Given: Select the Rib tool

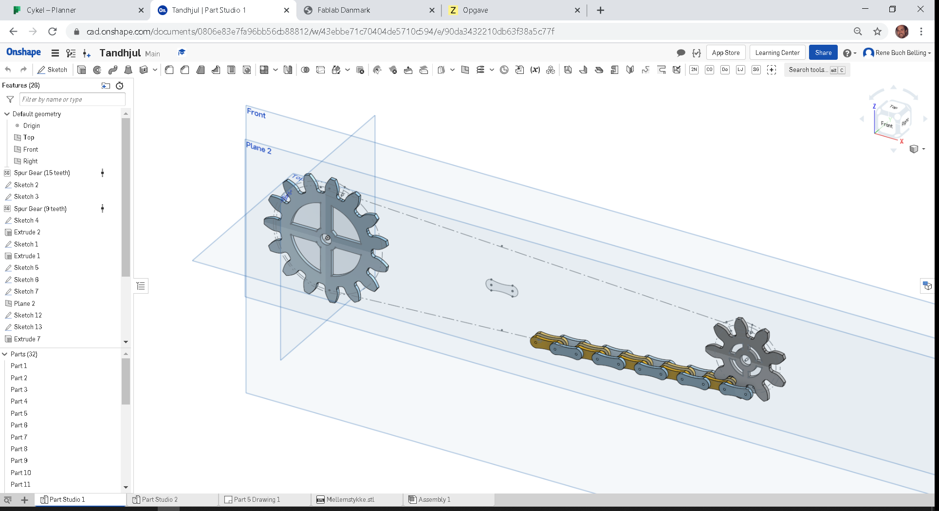Looking at the screenshot, I should point(216,70).
